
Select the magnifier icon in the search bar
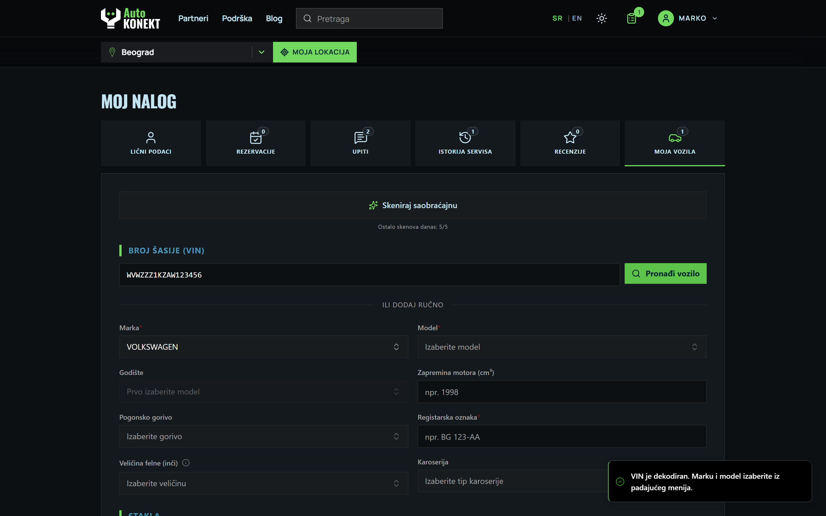coord(307,18)
